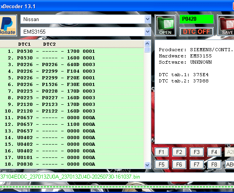Open a file with the green OPEN folder icon

pos(165,25)
